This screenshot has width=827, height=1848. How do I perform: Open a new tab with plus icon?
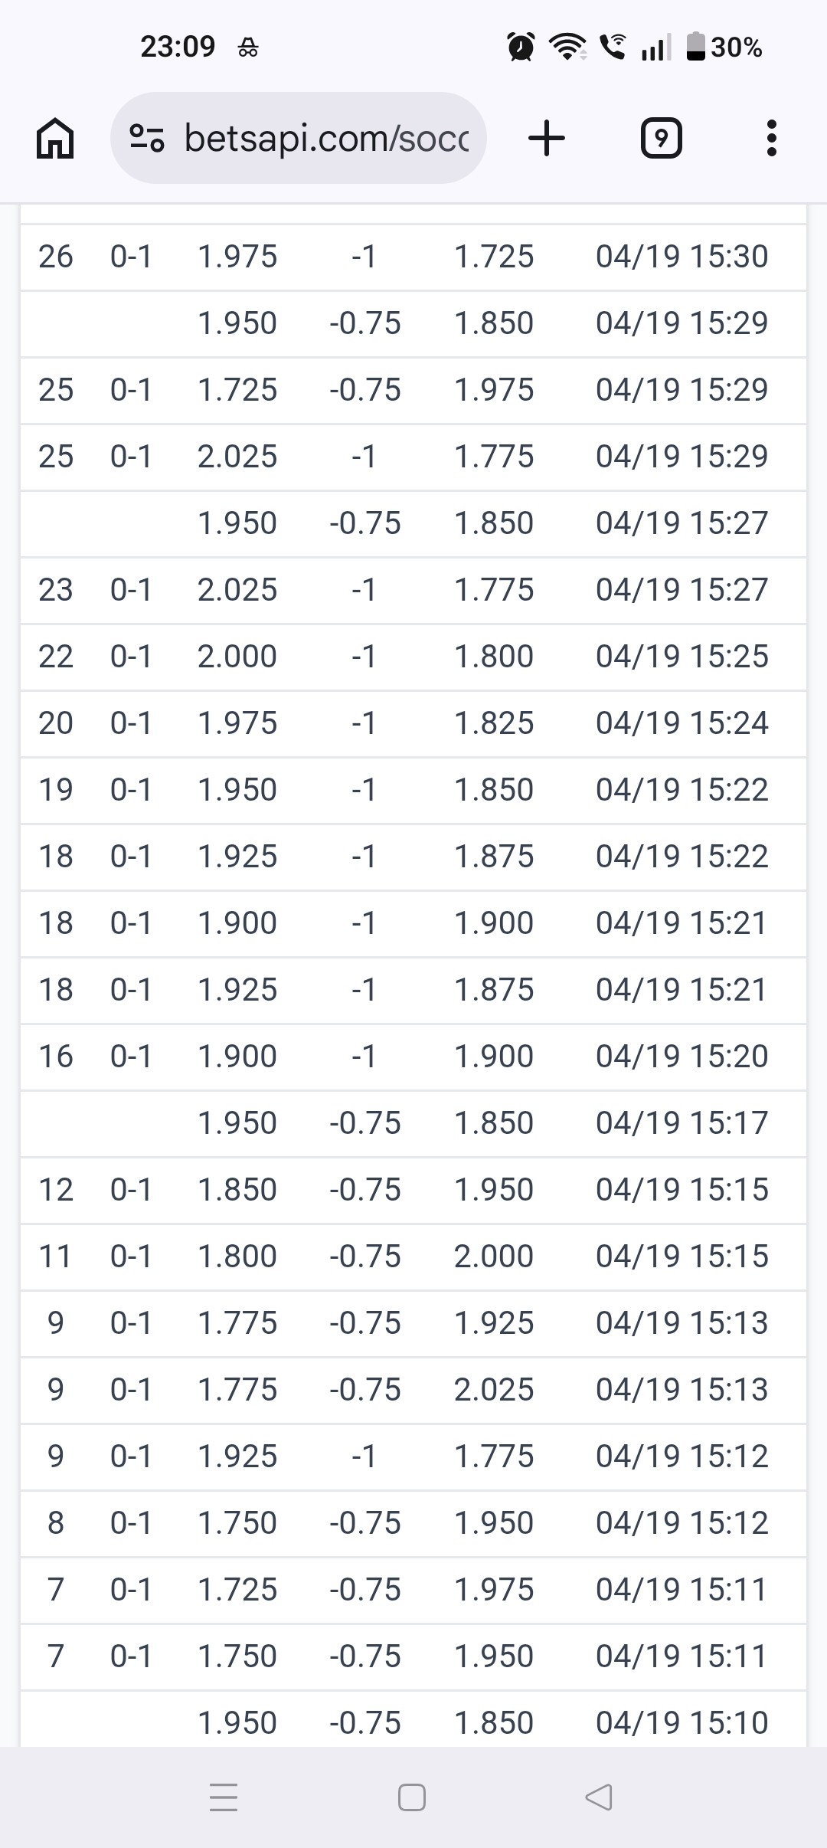(x=547, y=139)
